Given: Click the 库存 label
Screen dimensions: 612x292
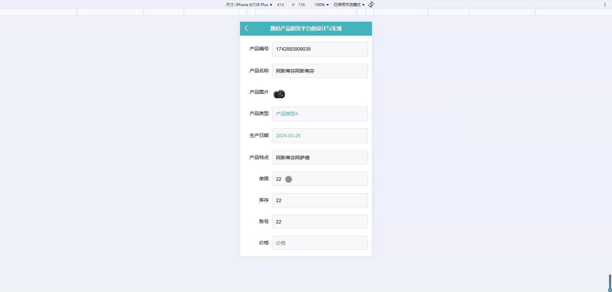Looking at the screenshot, I should [x=264, y=200].
